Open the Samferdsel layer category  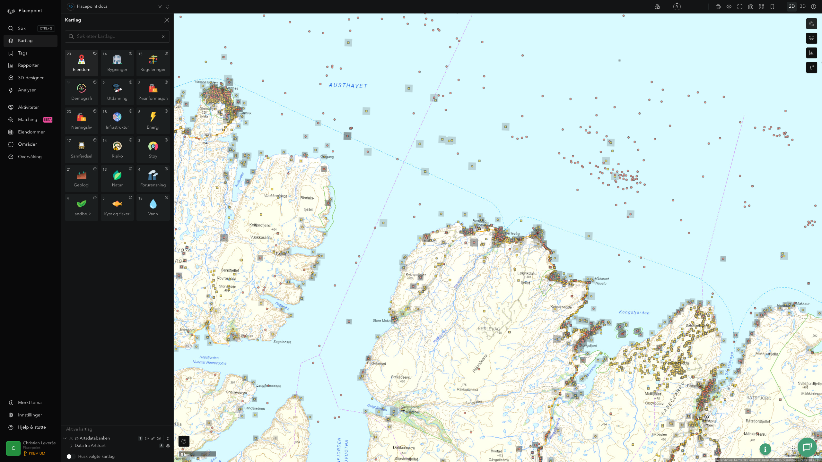82,150
